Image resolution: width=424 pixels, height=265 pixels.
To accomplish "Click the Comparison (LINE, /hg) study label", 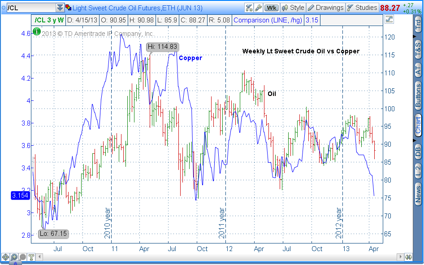I will click(x=268, y=20).
